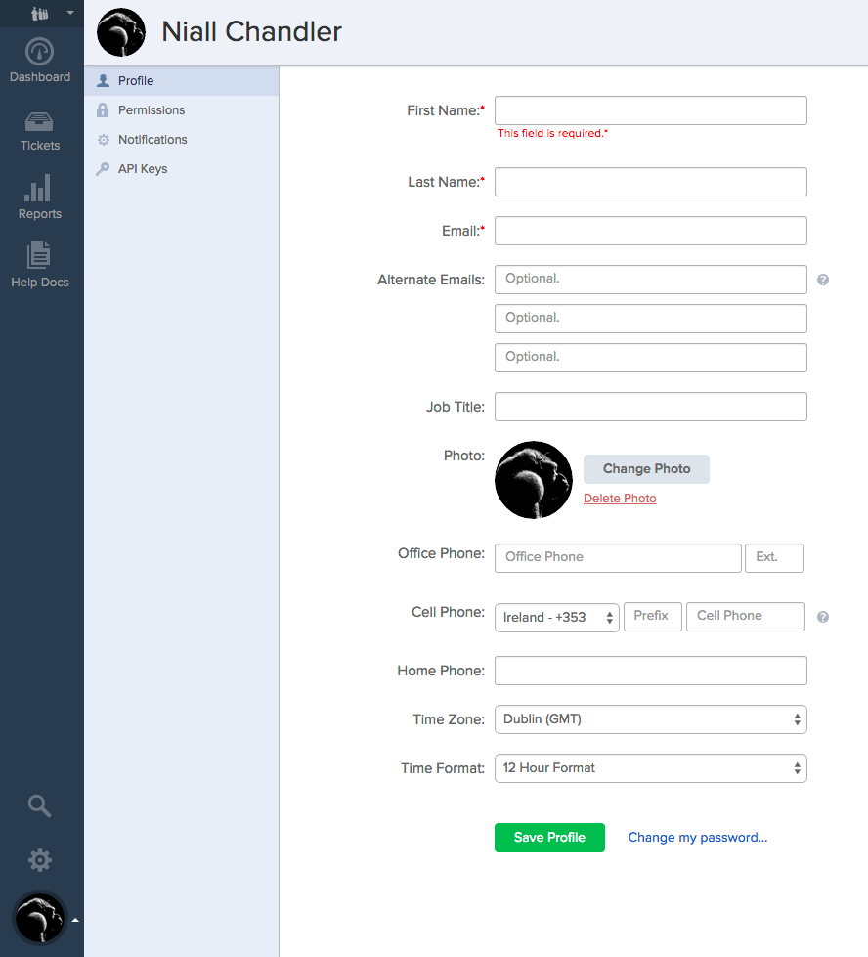Click the 'This field is required.' error message
Viewport: 868px width, 957px height.
coord(552,133)
